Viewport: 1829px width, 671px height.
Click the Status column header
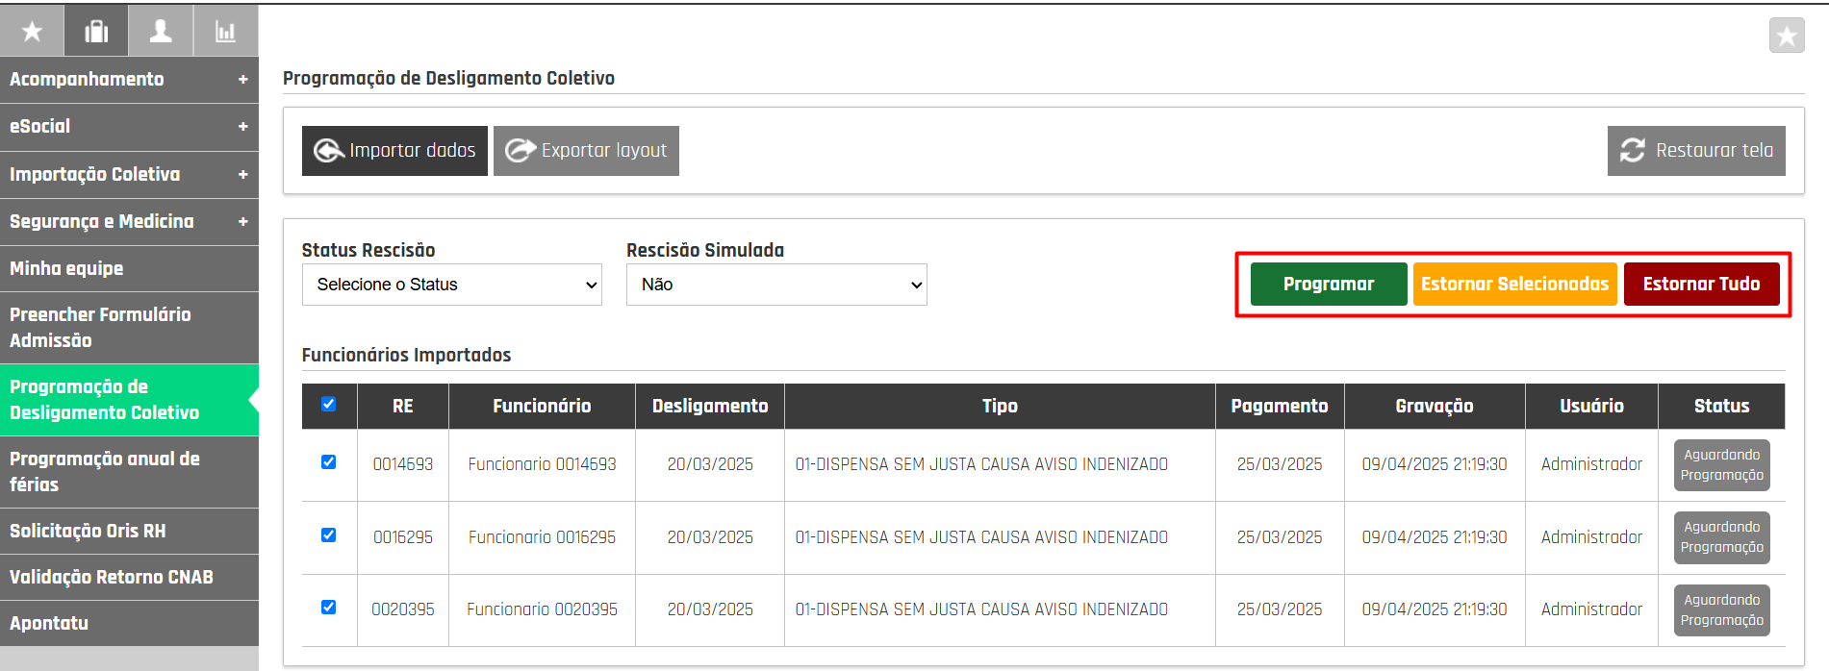(1722, 407)
